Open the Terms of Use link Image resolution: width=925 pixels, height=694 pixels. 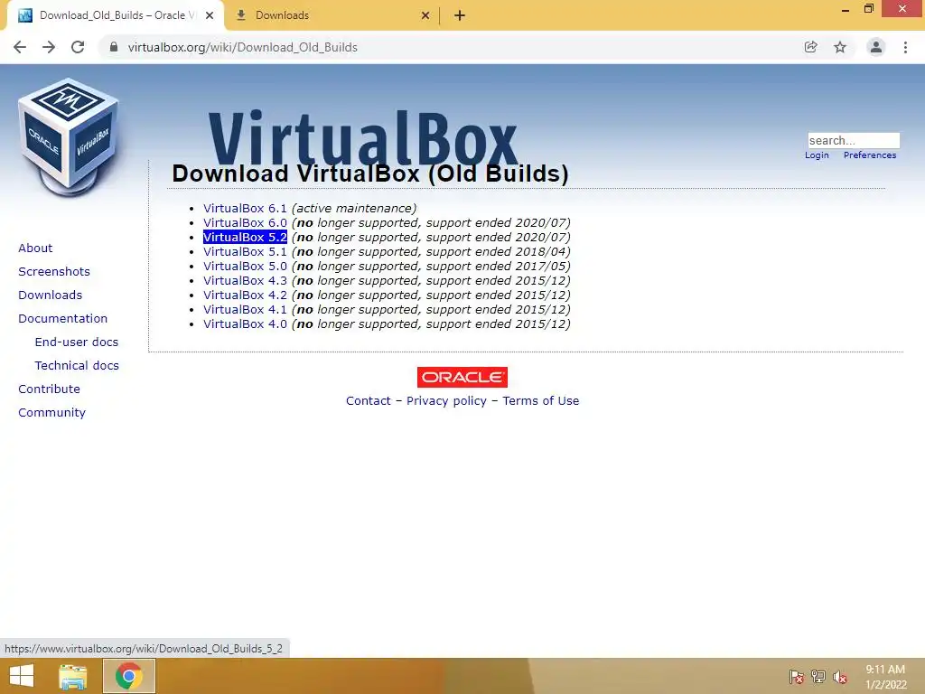[x=540, y=400]
